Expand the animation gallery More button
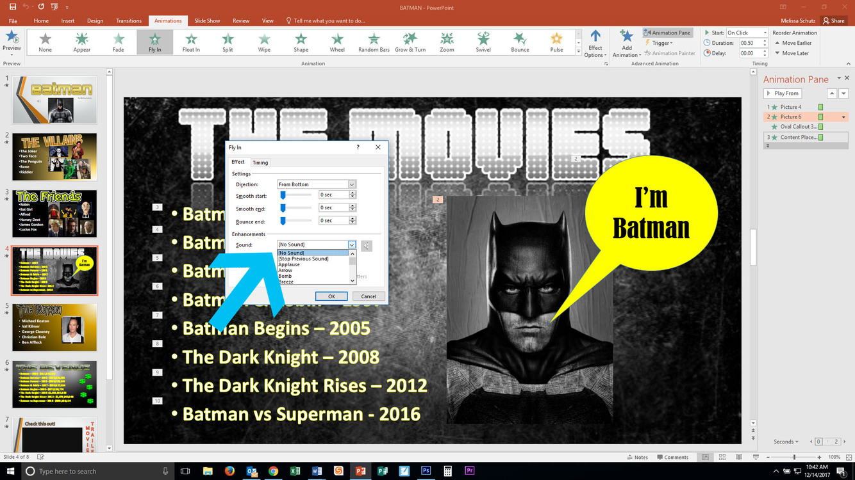 (x=579, y=51)
